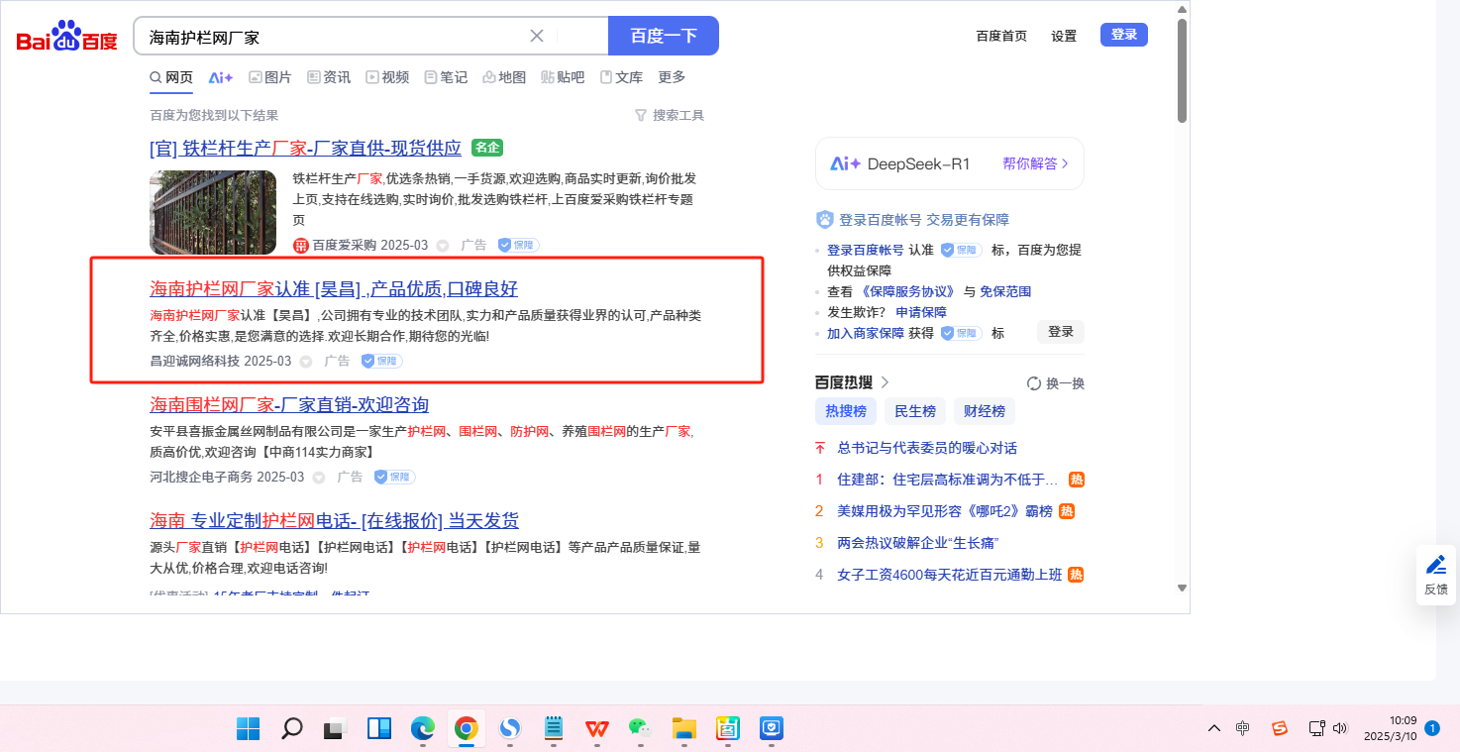Viewport: 1460px width, 752px height.
Task: Expand the 更多 search categories
Action: [672, 77]
